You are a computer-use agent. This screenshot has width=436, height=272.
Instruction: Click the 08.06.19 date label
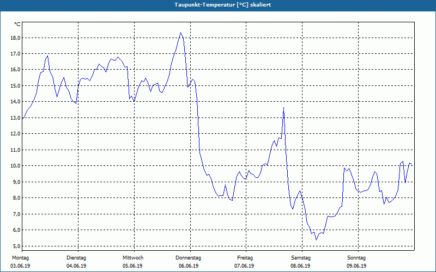300,266
